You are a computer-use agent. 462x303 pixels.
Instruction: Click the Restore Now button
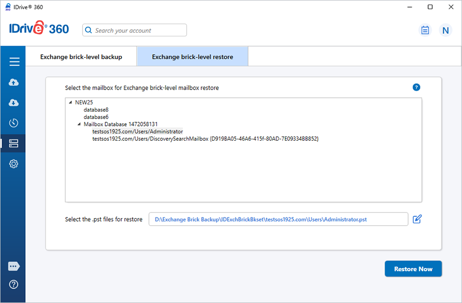pyautogui.click(x=413, y=269)
